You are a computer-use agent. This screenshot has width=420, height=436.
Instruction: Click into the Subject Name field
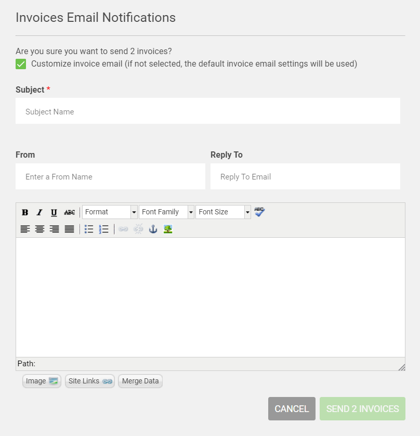208,111
